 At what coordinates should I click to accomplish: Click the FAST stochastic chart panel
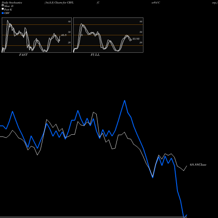pyautogui.click(x=37, y=35)
